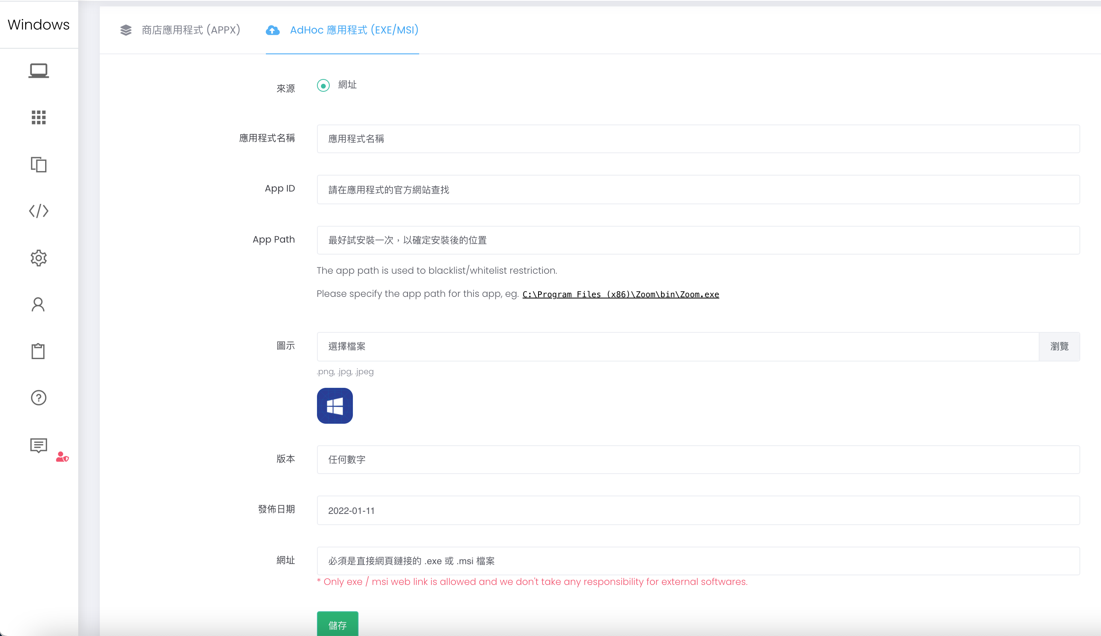Open the devices laptop icon in sidebar
Image resolution: width=1101 pixels, height=636 pixels.
pyautogui.click(x=38, y=71)
